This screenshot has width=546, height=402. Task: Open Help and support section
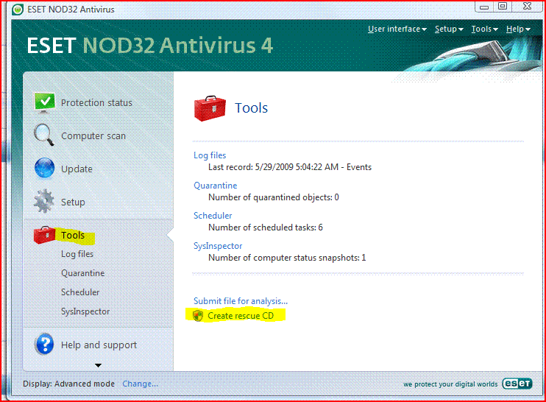[x=99, y=345]
